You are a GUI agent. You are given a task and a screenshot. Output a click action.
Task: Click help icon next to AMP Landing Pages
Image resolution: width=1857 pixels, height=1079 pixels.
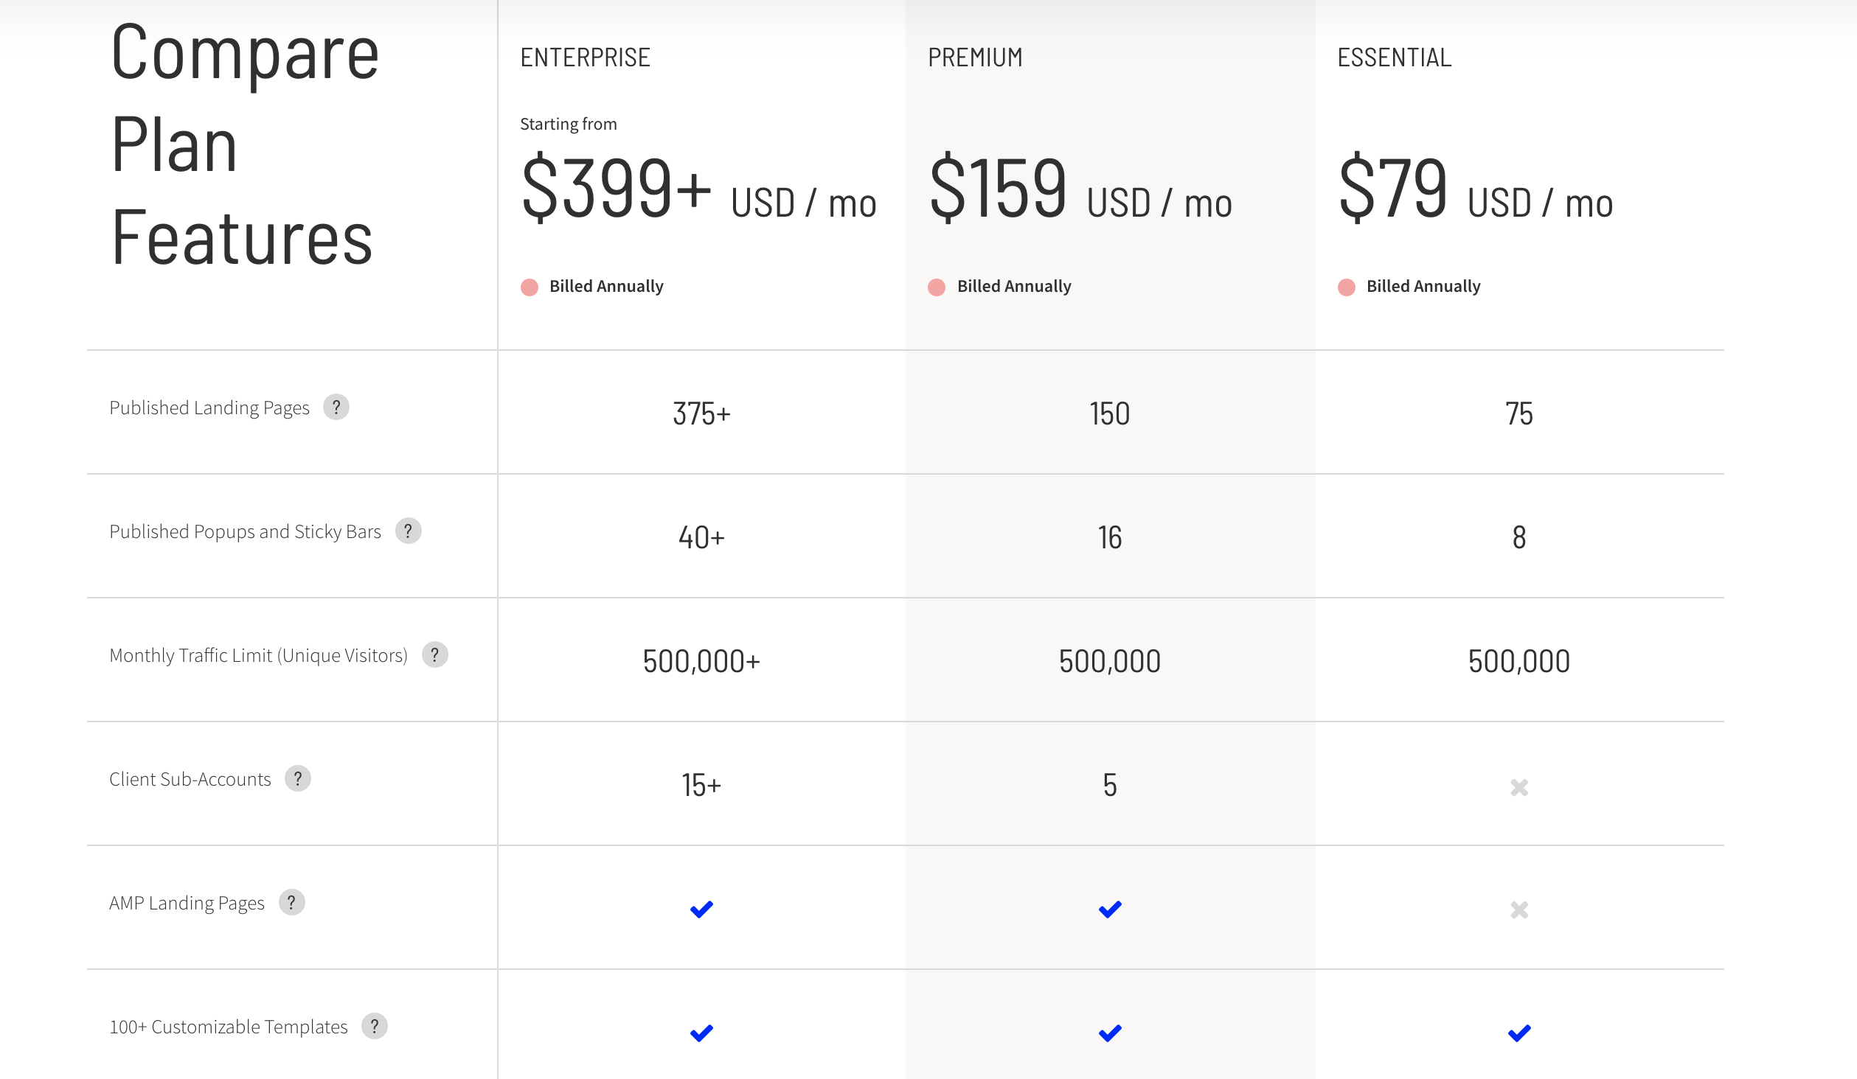(x=292, y=902)
